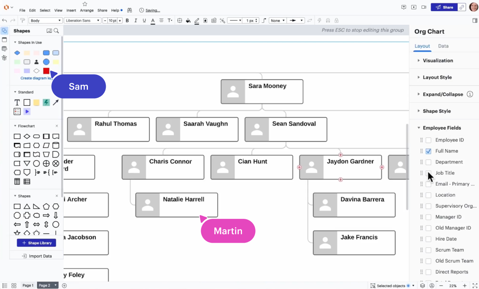This screenshot has height=289, width=479.
Task: Start presentation mode with play icon
Action: 414,7
